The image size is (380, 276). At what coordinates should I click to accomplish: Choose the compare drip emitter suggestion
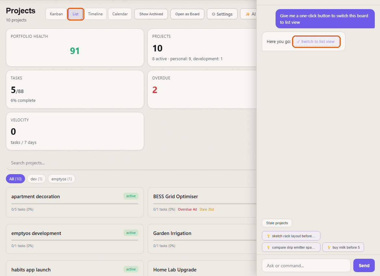[291, 247]
